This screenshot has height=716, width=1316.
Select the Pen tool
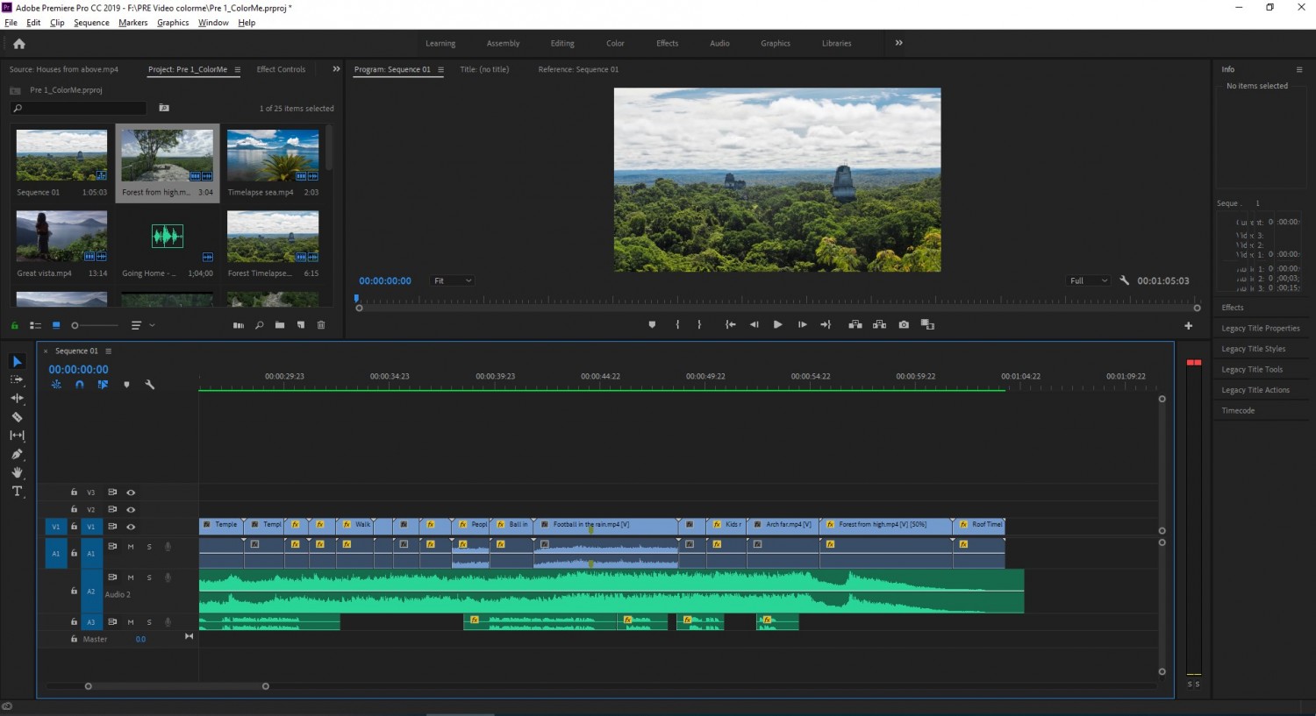pos(17,454)
